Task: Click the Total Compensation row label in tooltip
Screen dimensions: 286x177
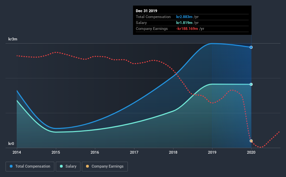Action: point(153,17)
